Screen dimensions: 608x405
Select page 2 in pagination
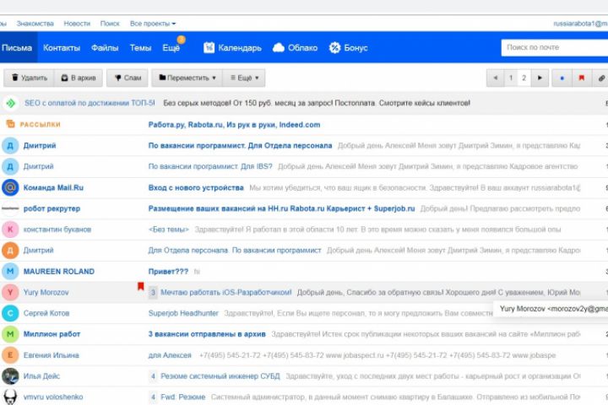(524, 78)
